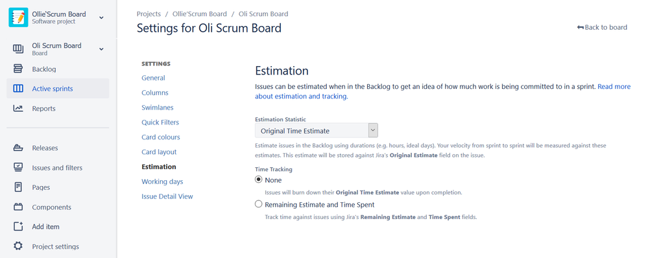The image size is (648, 258).
Task: Click Projects in the breadcrumb
Action: click(149, 14)
